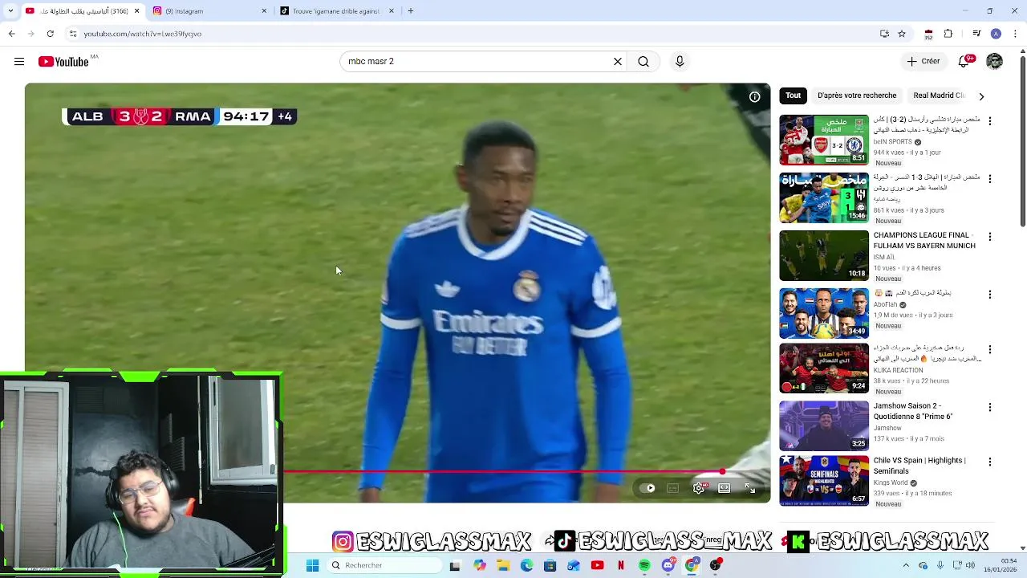Select the 'Real Madrid' filter chip
The image size is (1027, 578).
pyautogui.click(x=938, y=96)
